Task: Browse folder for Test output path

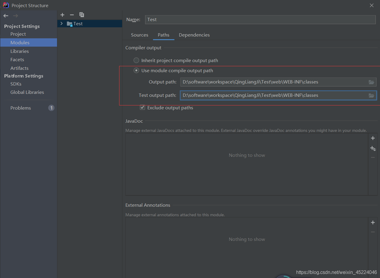Action: [371, 95]
